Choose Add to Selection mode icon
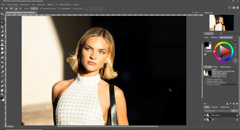The width and height of the screenshot is (240, 130). coord(11,9)
